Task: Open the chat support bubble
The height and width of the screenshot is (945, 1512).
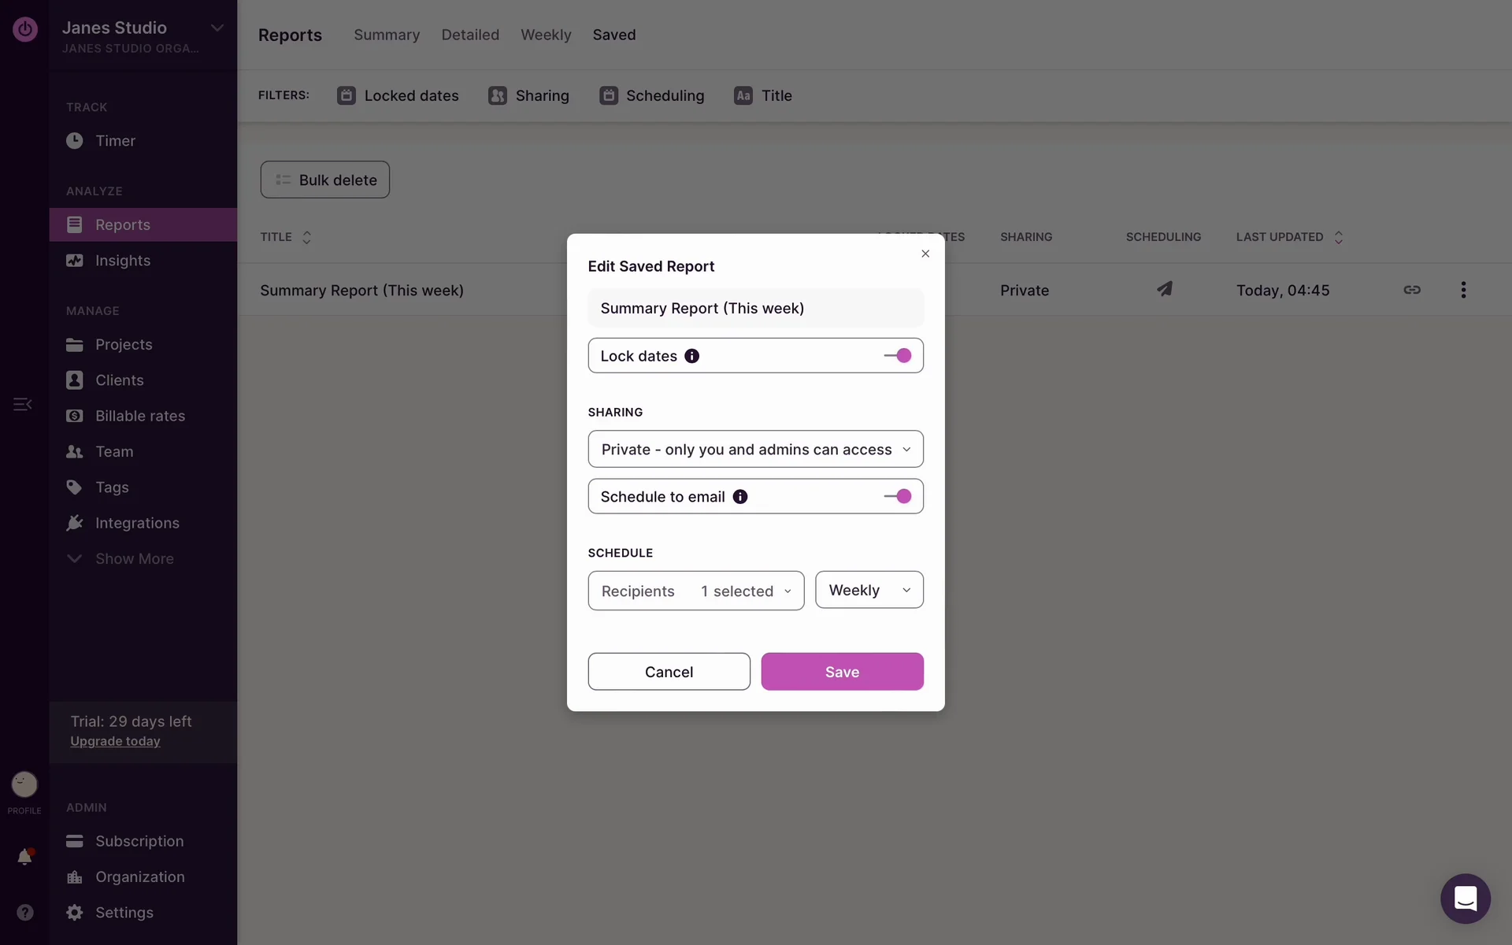Action: (1465, 899)
